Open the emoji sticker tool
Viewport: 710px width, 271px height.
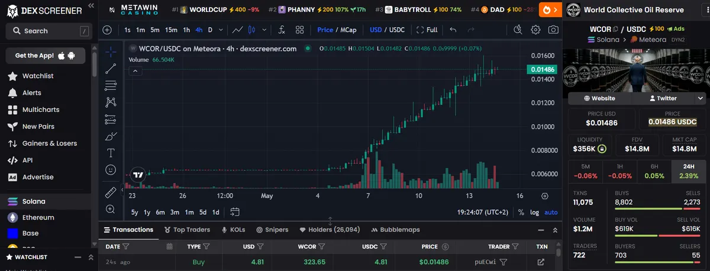click(x=111, y=170)
